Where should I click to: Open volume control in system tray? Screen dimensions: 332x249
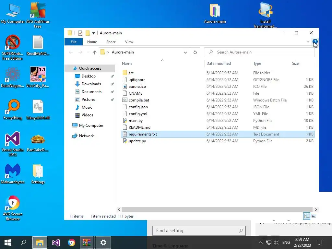(x=276, y=243)
